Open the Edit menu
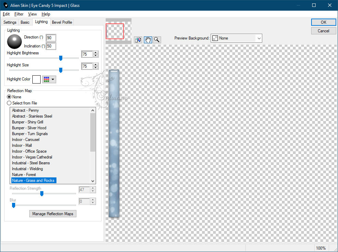This screenshot has height=252, width=338. point(6,14)
